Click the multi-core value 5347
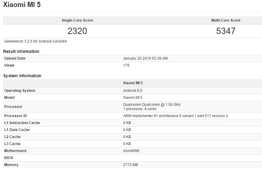The height and width of the screenshot is (170, 262). [226, 31]
